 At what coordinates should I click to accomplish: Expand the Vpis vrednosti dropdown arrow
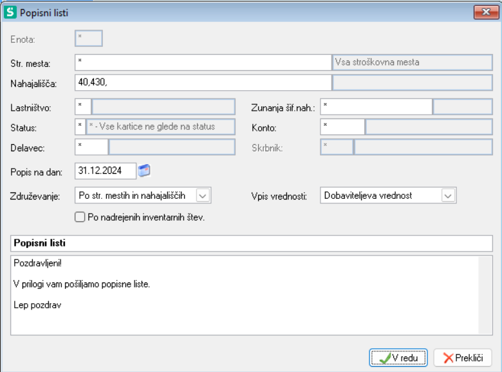tap(448, 196)
